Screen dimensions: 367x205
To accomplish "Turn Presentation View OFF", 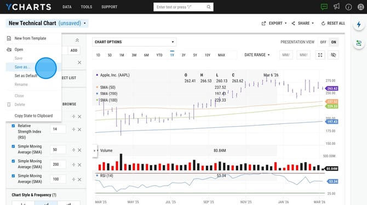I will tap(323, 42).
